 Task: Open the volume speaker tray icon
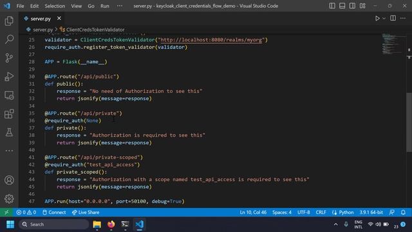378,224
